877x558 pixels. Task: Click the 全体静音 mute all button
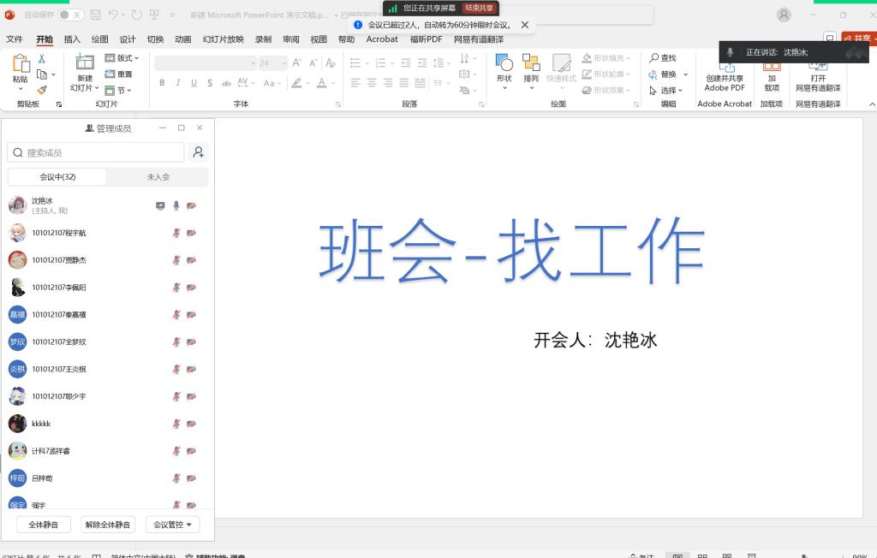coord(44,525)
